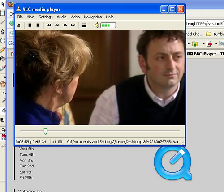This screenshot has height=192, width=224.
Task: Click the Mon 3rd date link
Action: [x=26, y=160]
